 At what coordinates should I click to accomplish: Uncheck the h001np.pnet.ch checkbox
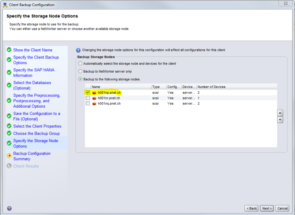click(x=88, y=93)
